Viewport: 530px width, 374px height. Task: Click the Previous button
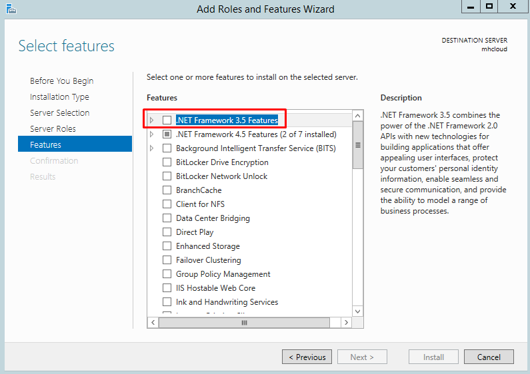[x=307, y=357]
